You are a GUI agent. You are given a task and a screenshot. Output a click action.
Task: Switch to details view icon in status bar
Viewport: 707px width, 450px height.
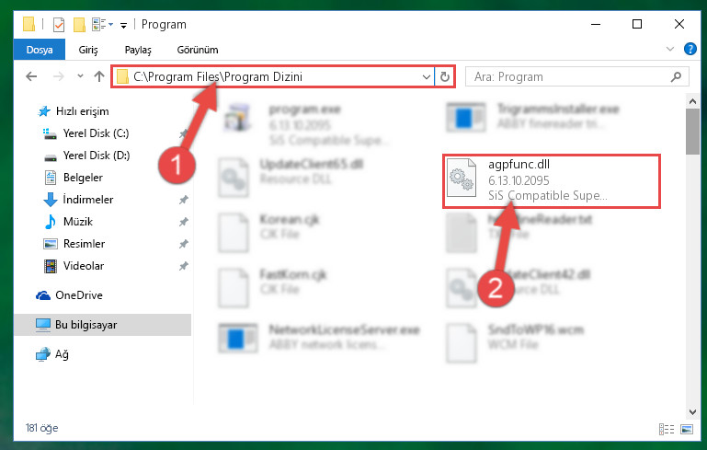667,429
